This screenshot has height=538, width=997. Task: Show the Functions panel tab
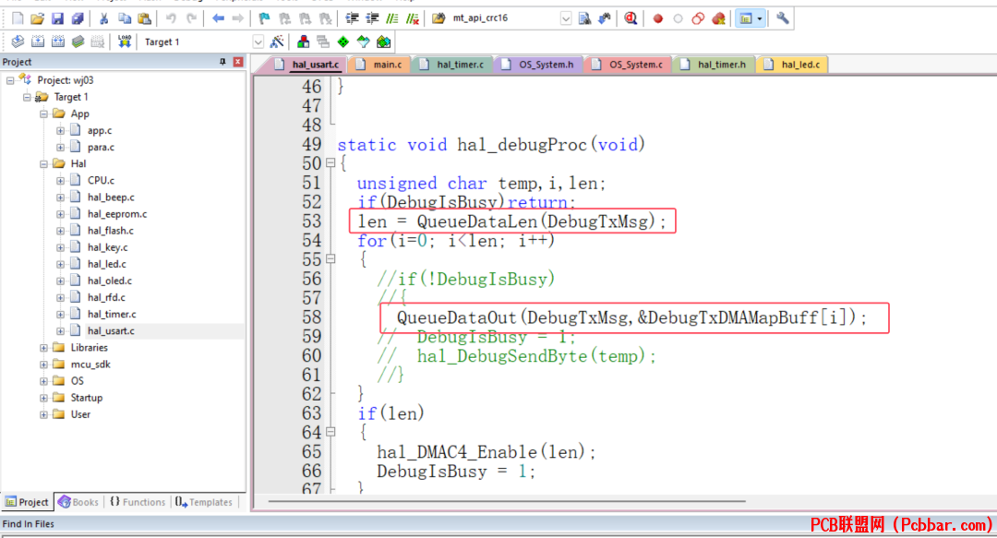coord(138,502)
